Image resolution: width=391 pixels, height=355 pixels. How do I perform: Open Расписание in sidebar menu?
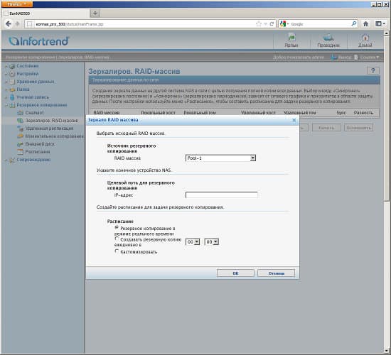[38, 152]
